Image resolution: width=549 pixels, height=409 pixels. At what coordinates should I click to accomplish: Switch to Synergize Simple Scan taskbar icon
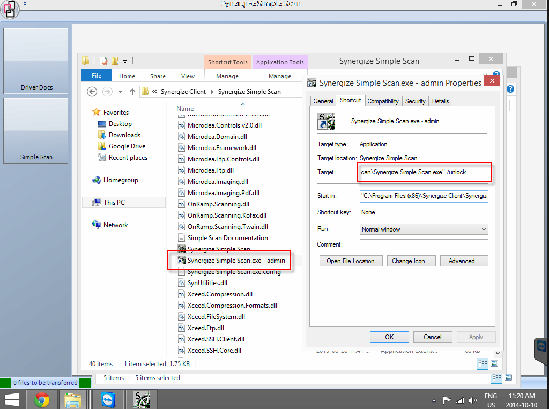[x=142, y=399]
